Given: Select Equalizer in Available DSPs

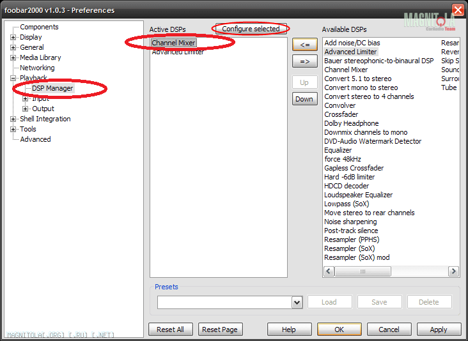Looking at the screenshot, I should tap(338, 150).
